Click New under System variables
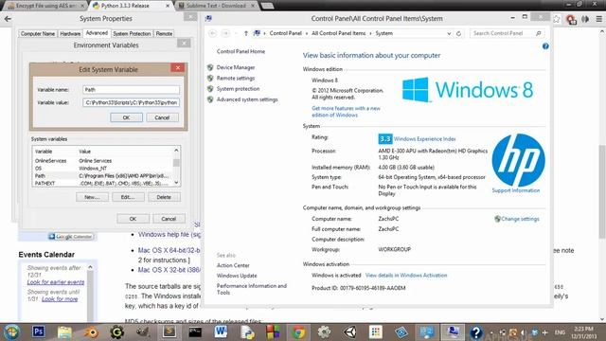Screen dimensions: 606x341 [x=92, y=197]
